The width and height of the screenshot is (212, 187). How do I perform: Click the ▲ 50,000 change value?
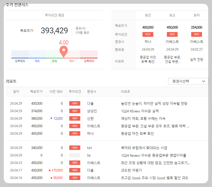click(x=56, y=178)
